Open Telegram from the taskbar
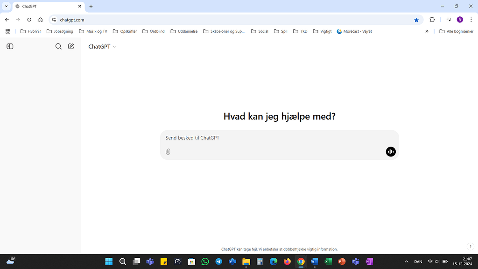The width and height of the screenshot is (478, 269). click(218, 262)
